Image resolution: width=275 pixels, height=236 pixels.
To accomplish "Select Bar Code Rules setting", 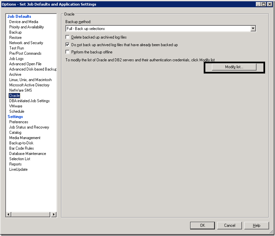I will click(21, 148).
